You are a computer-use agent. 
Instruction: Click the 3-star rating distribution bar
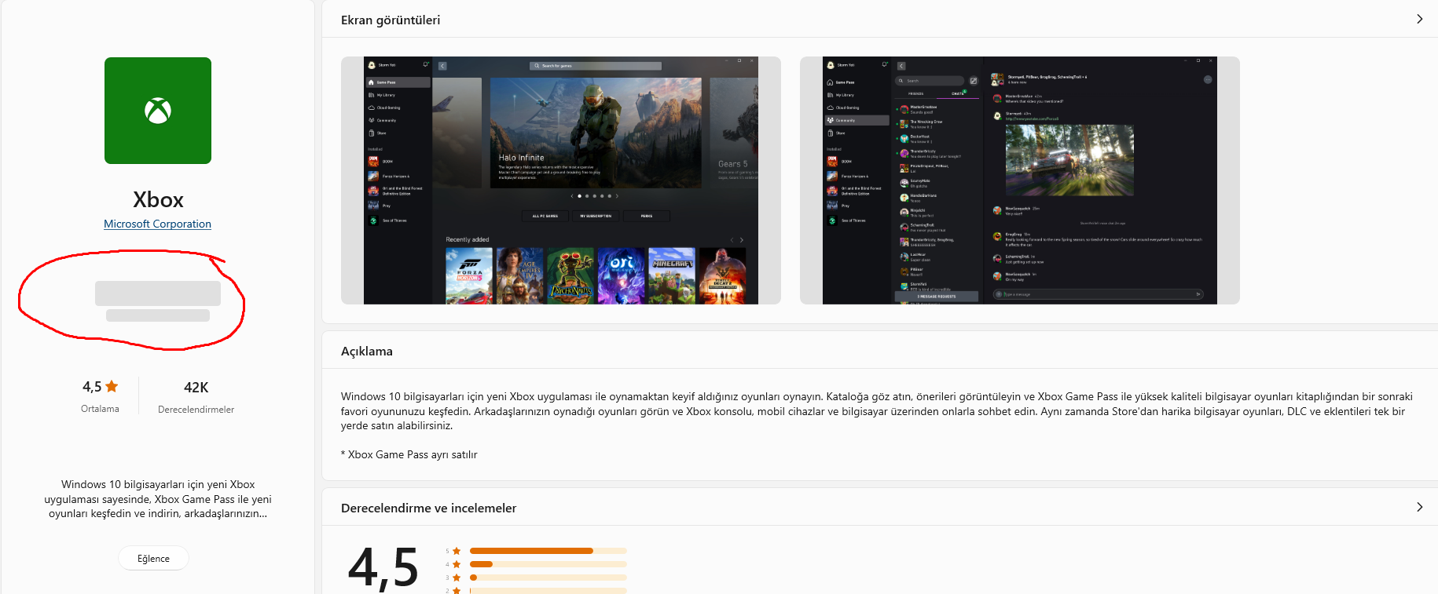pyautogui.click(x=548, y=578)
